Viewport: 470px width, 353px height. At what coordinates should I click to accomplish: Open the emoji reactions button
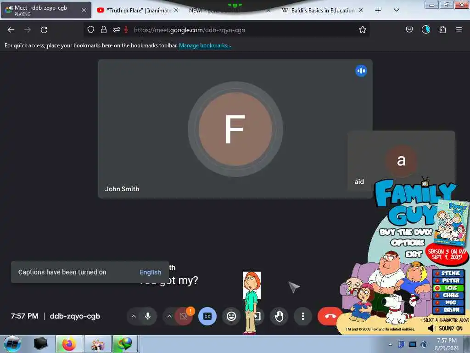click(231, 316)
